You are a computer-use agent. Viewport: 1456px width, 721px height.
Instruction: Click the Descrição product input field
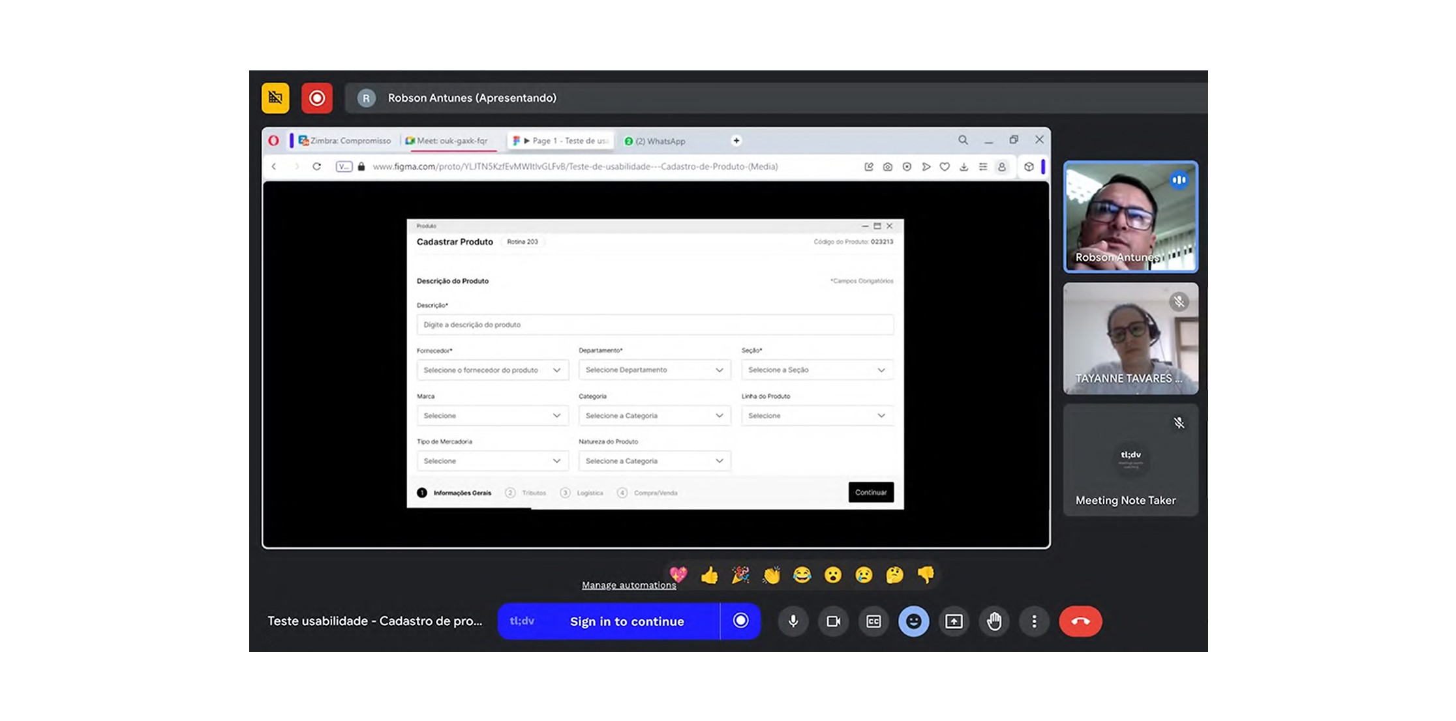pos(654,325)
